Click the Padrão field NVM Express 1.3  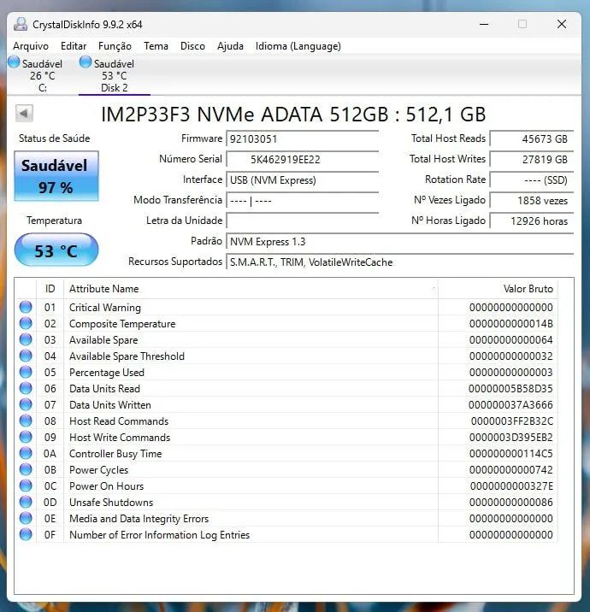(x=400, y=242)
